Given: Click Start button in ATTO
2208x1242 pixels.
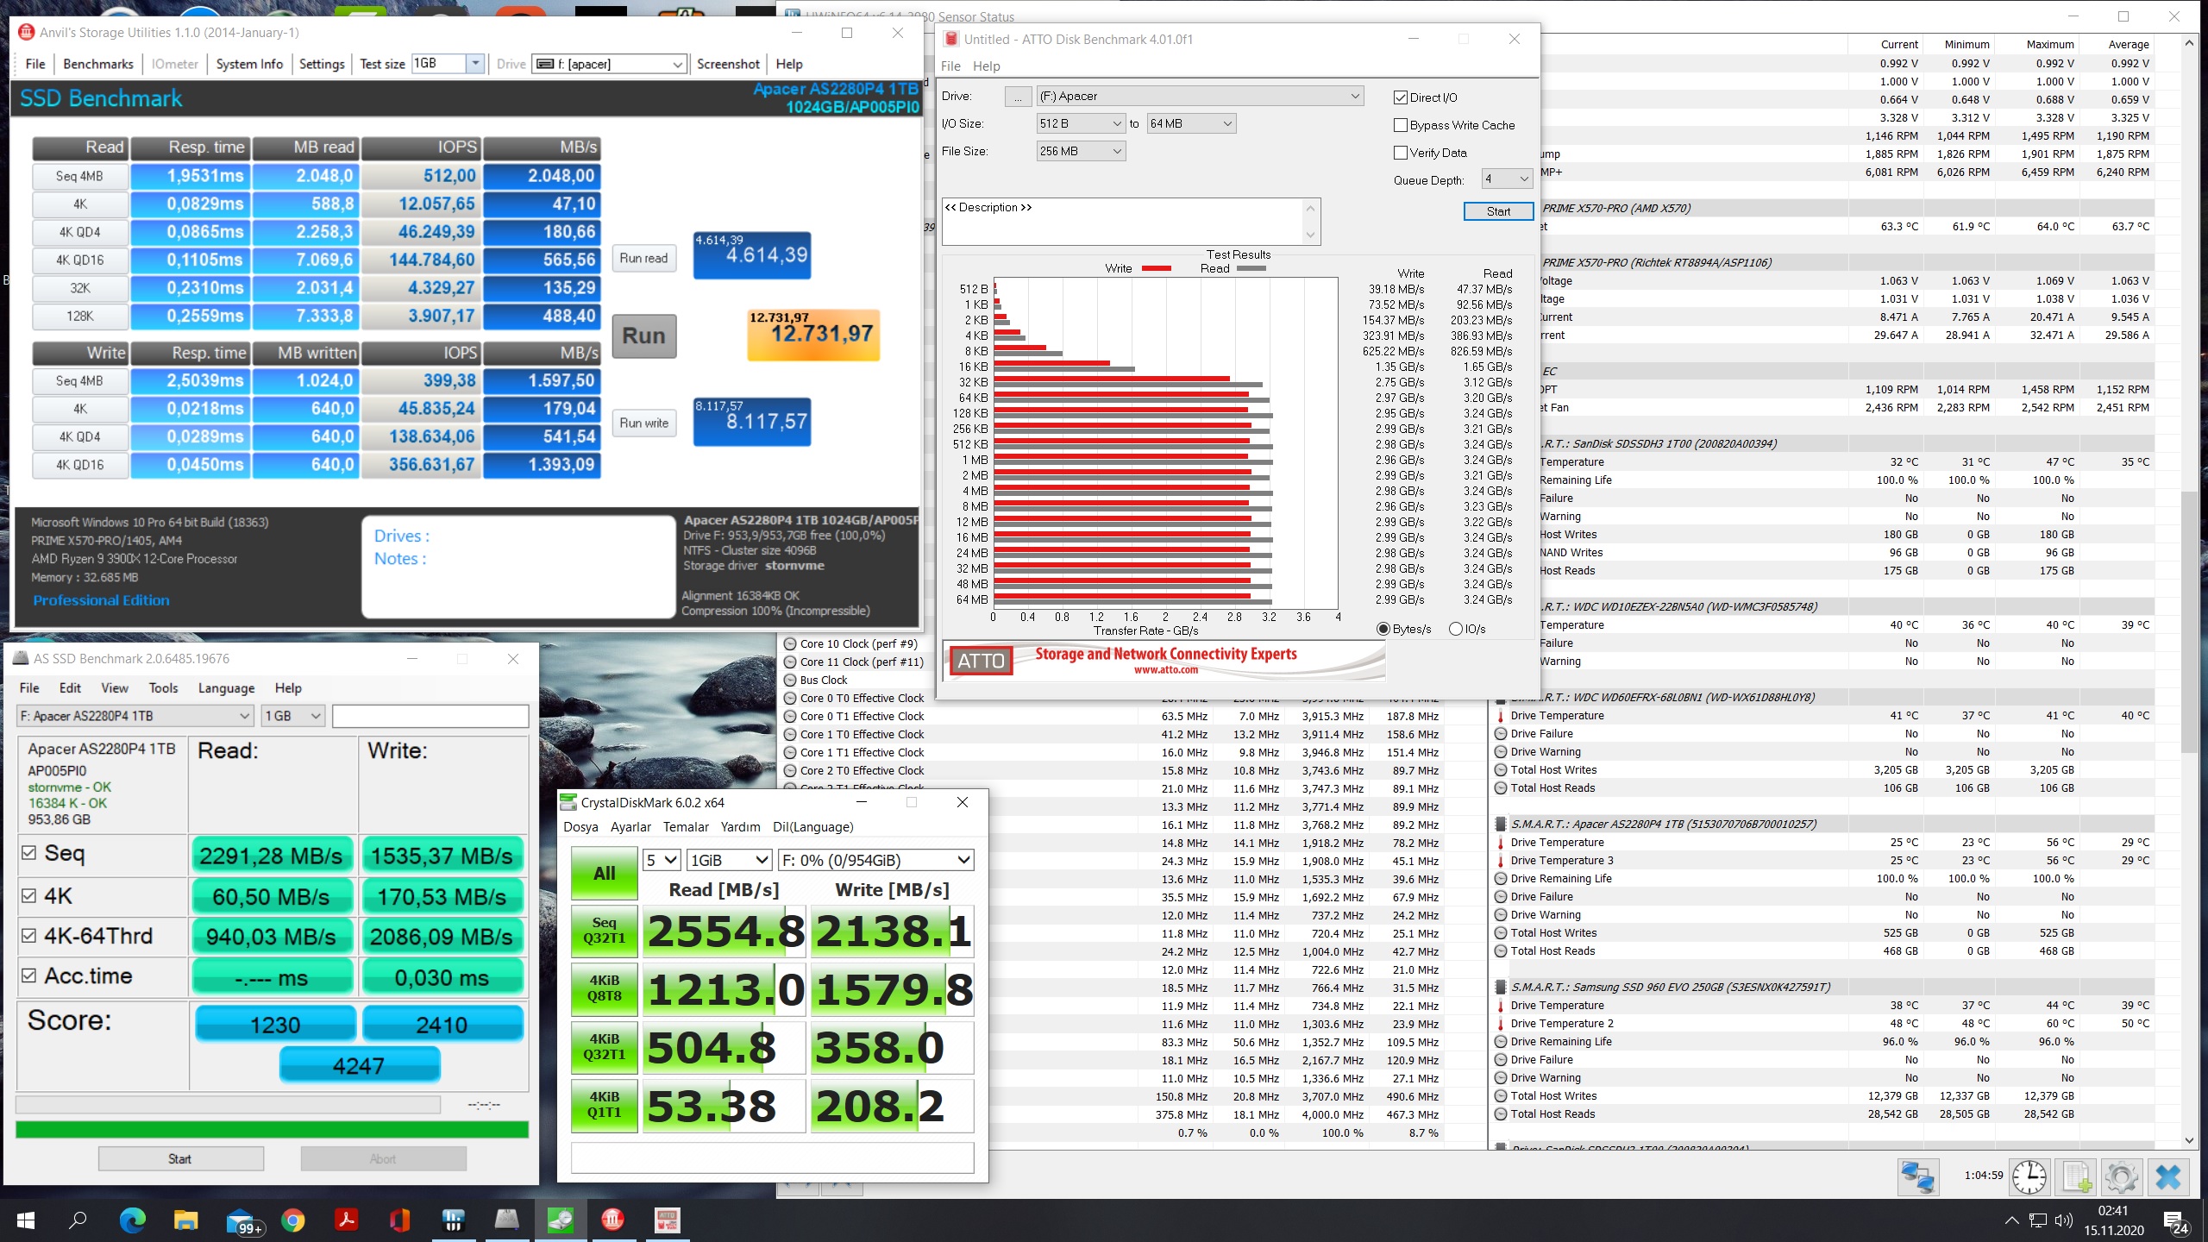Looking at the screenshot, I should [1498, 211].
